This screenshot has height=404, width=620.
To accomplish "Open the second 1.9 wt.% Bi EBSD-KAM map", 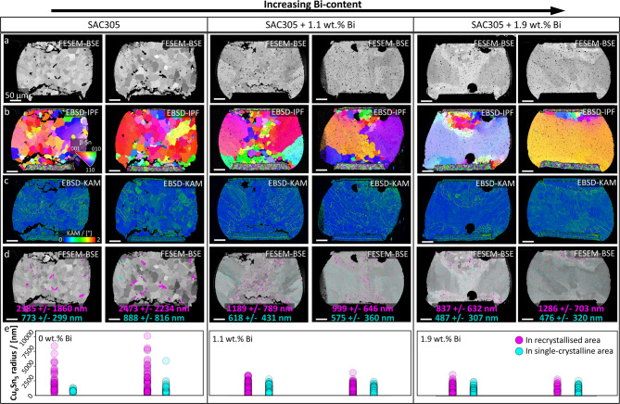I will tap(567, 209).
